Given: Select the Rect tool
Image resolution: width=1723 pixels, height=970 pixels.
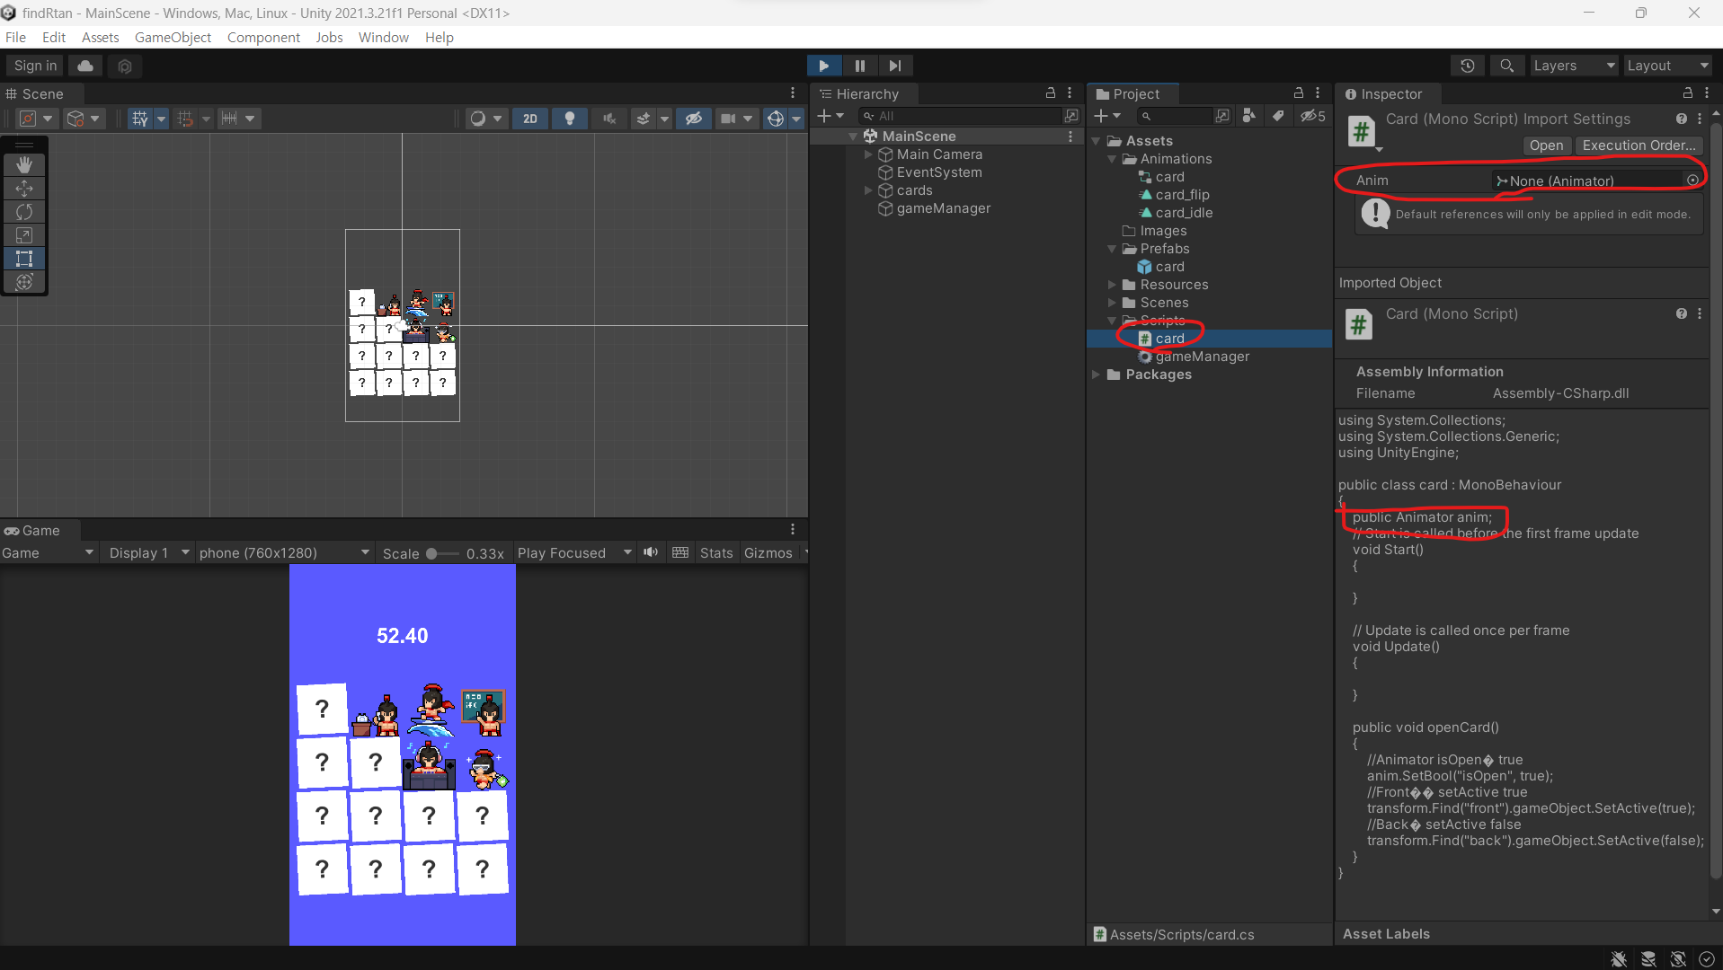Looking at the screenshot, I should pyautogui.click(x=24, y=259).
